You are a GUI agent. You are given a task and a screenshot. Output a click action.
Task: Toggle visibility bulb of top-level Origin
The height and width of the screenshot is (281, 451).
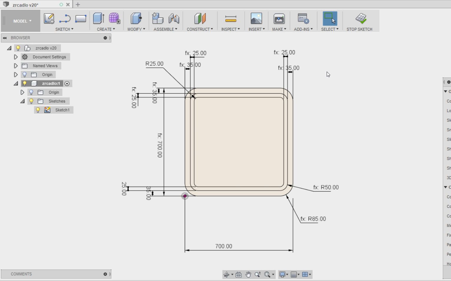[x=25, y=75]
